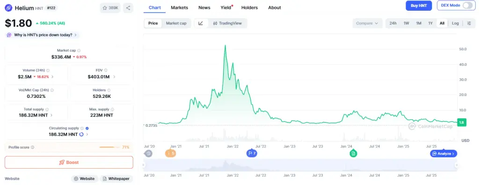Click the 529.26K holders value

tap(102, 96)
